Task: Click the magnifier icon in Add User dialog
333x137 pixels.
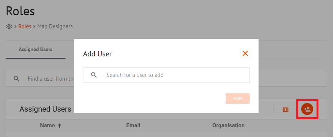Action: pyautogui.click(x=94, y=75)
